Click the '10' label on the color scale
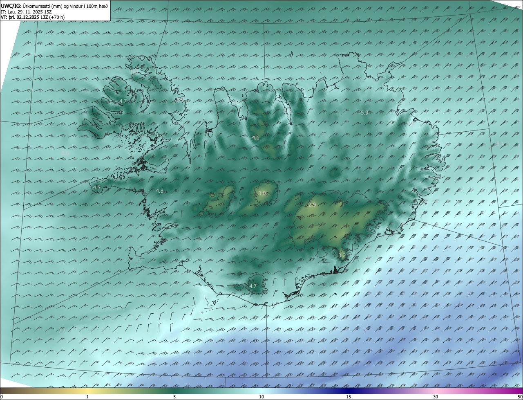 (x=261, y=397)
